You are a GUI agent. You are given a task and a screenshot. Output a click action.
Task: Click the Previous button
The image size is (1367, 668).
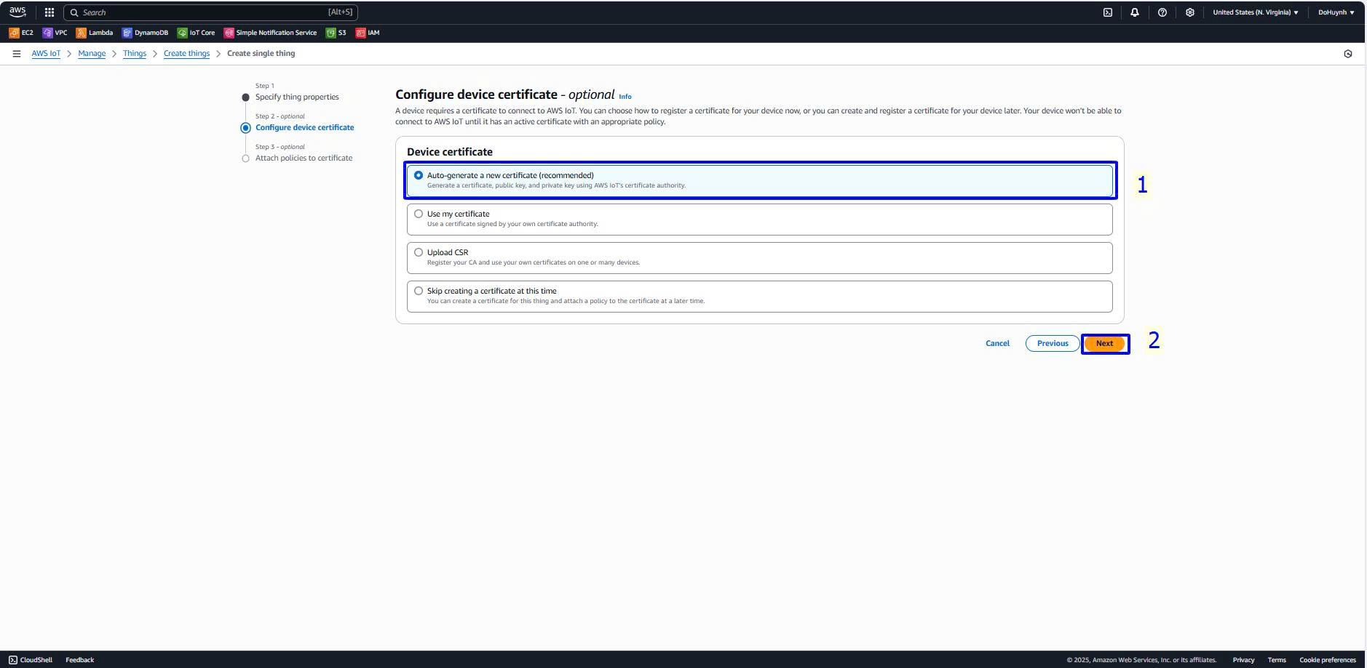click(x=1052, y=344)
